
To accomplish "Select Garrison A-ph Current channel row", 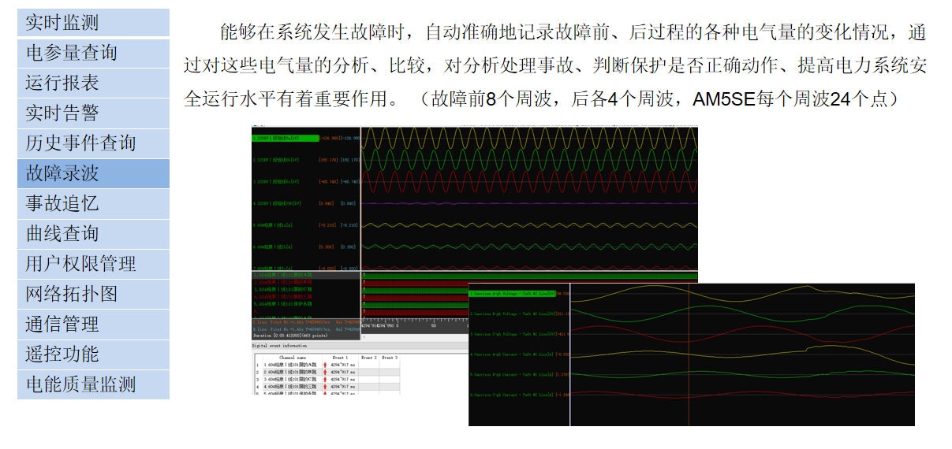I will click(x=519, y=354).
